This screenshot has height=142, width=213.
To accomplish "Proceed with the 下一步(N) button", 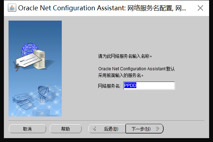I will pos(144,129).
